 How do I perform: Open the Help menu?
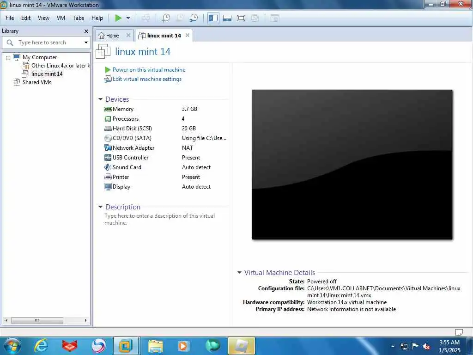[x=97, y=18]
